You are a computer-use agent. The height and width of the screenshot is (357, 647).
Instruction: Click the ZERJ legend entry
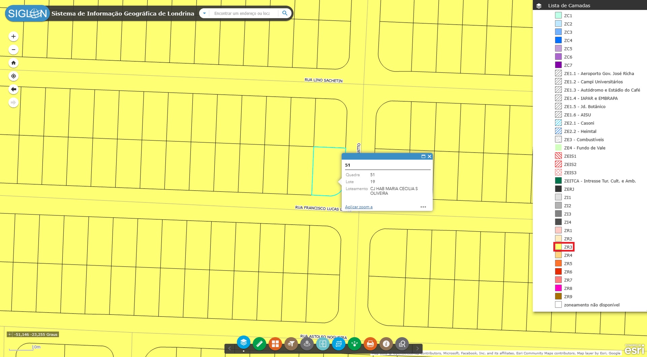pyautogui.click(x=569, y=189)
